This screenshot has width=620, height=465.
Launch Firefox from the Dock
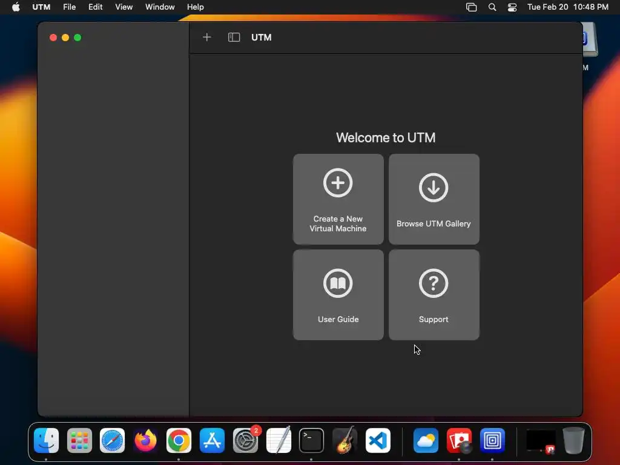click(x=145, y=441)
